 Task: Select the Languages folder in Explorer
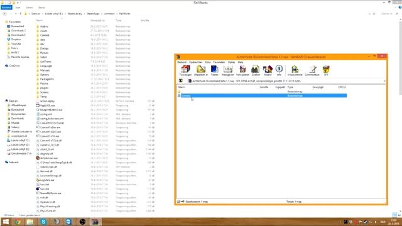46,66
